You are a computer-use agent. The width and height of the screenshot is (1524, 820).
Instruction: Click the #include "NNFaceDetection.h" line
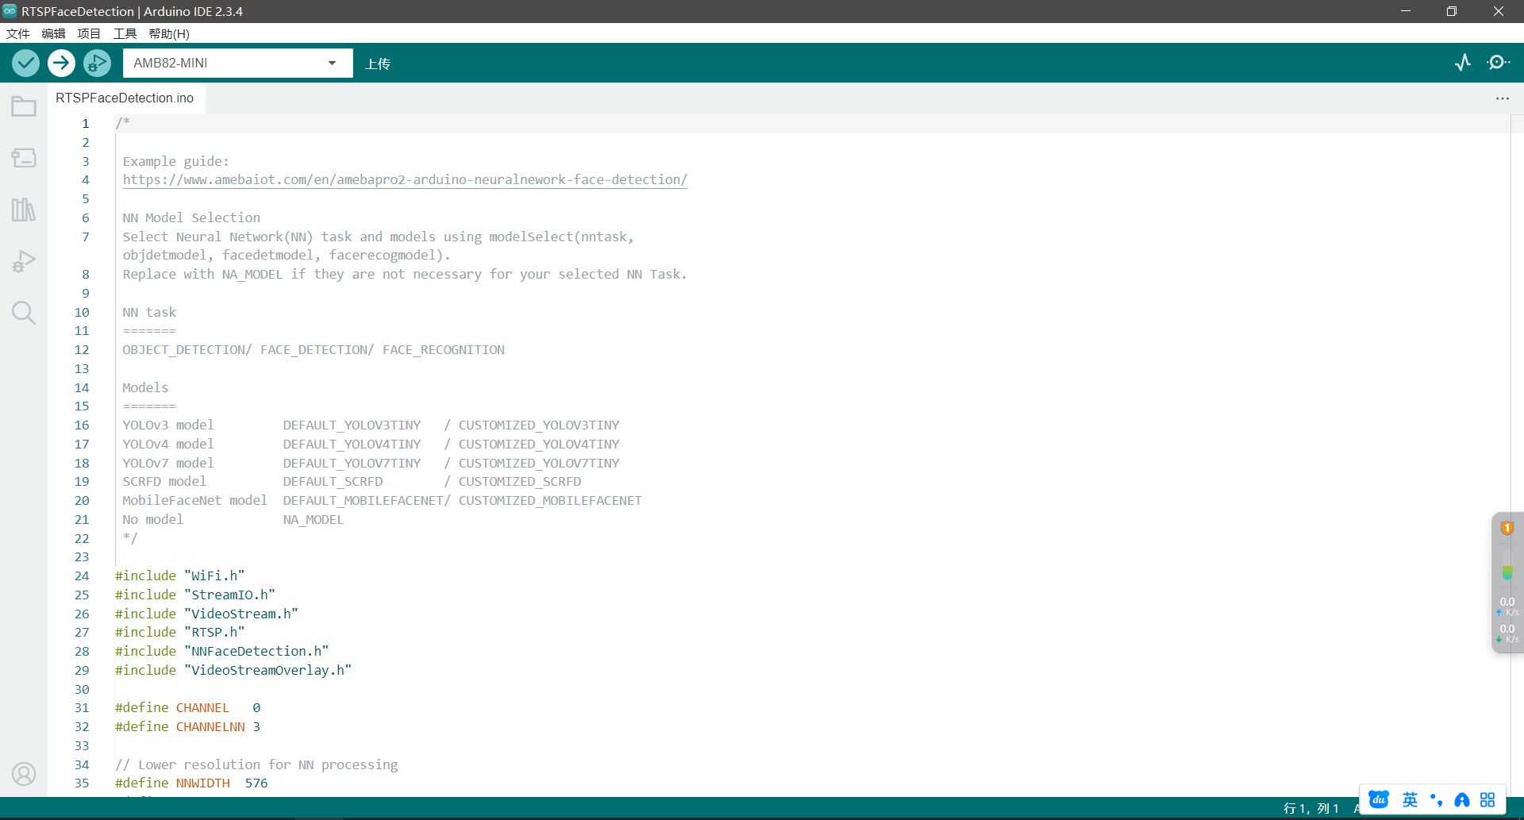(221, 651)
